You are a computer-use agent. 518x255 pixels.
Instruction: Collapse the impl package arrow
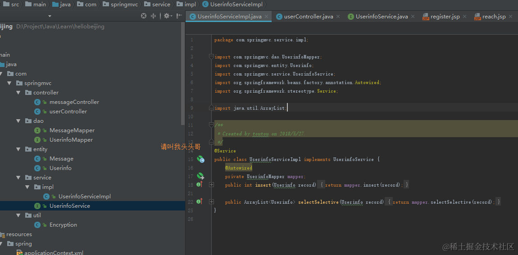point(27,187)
